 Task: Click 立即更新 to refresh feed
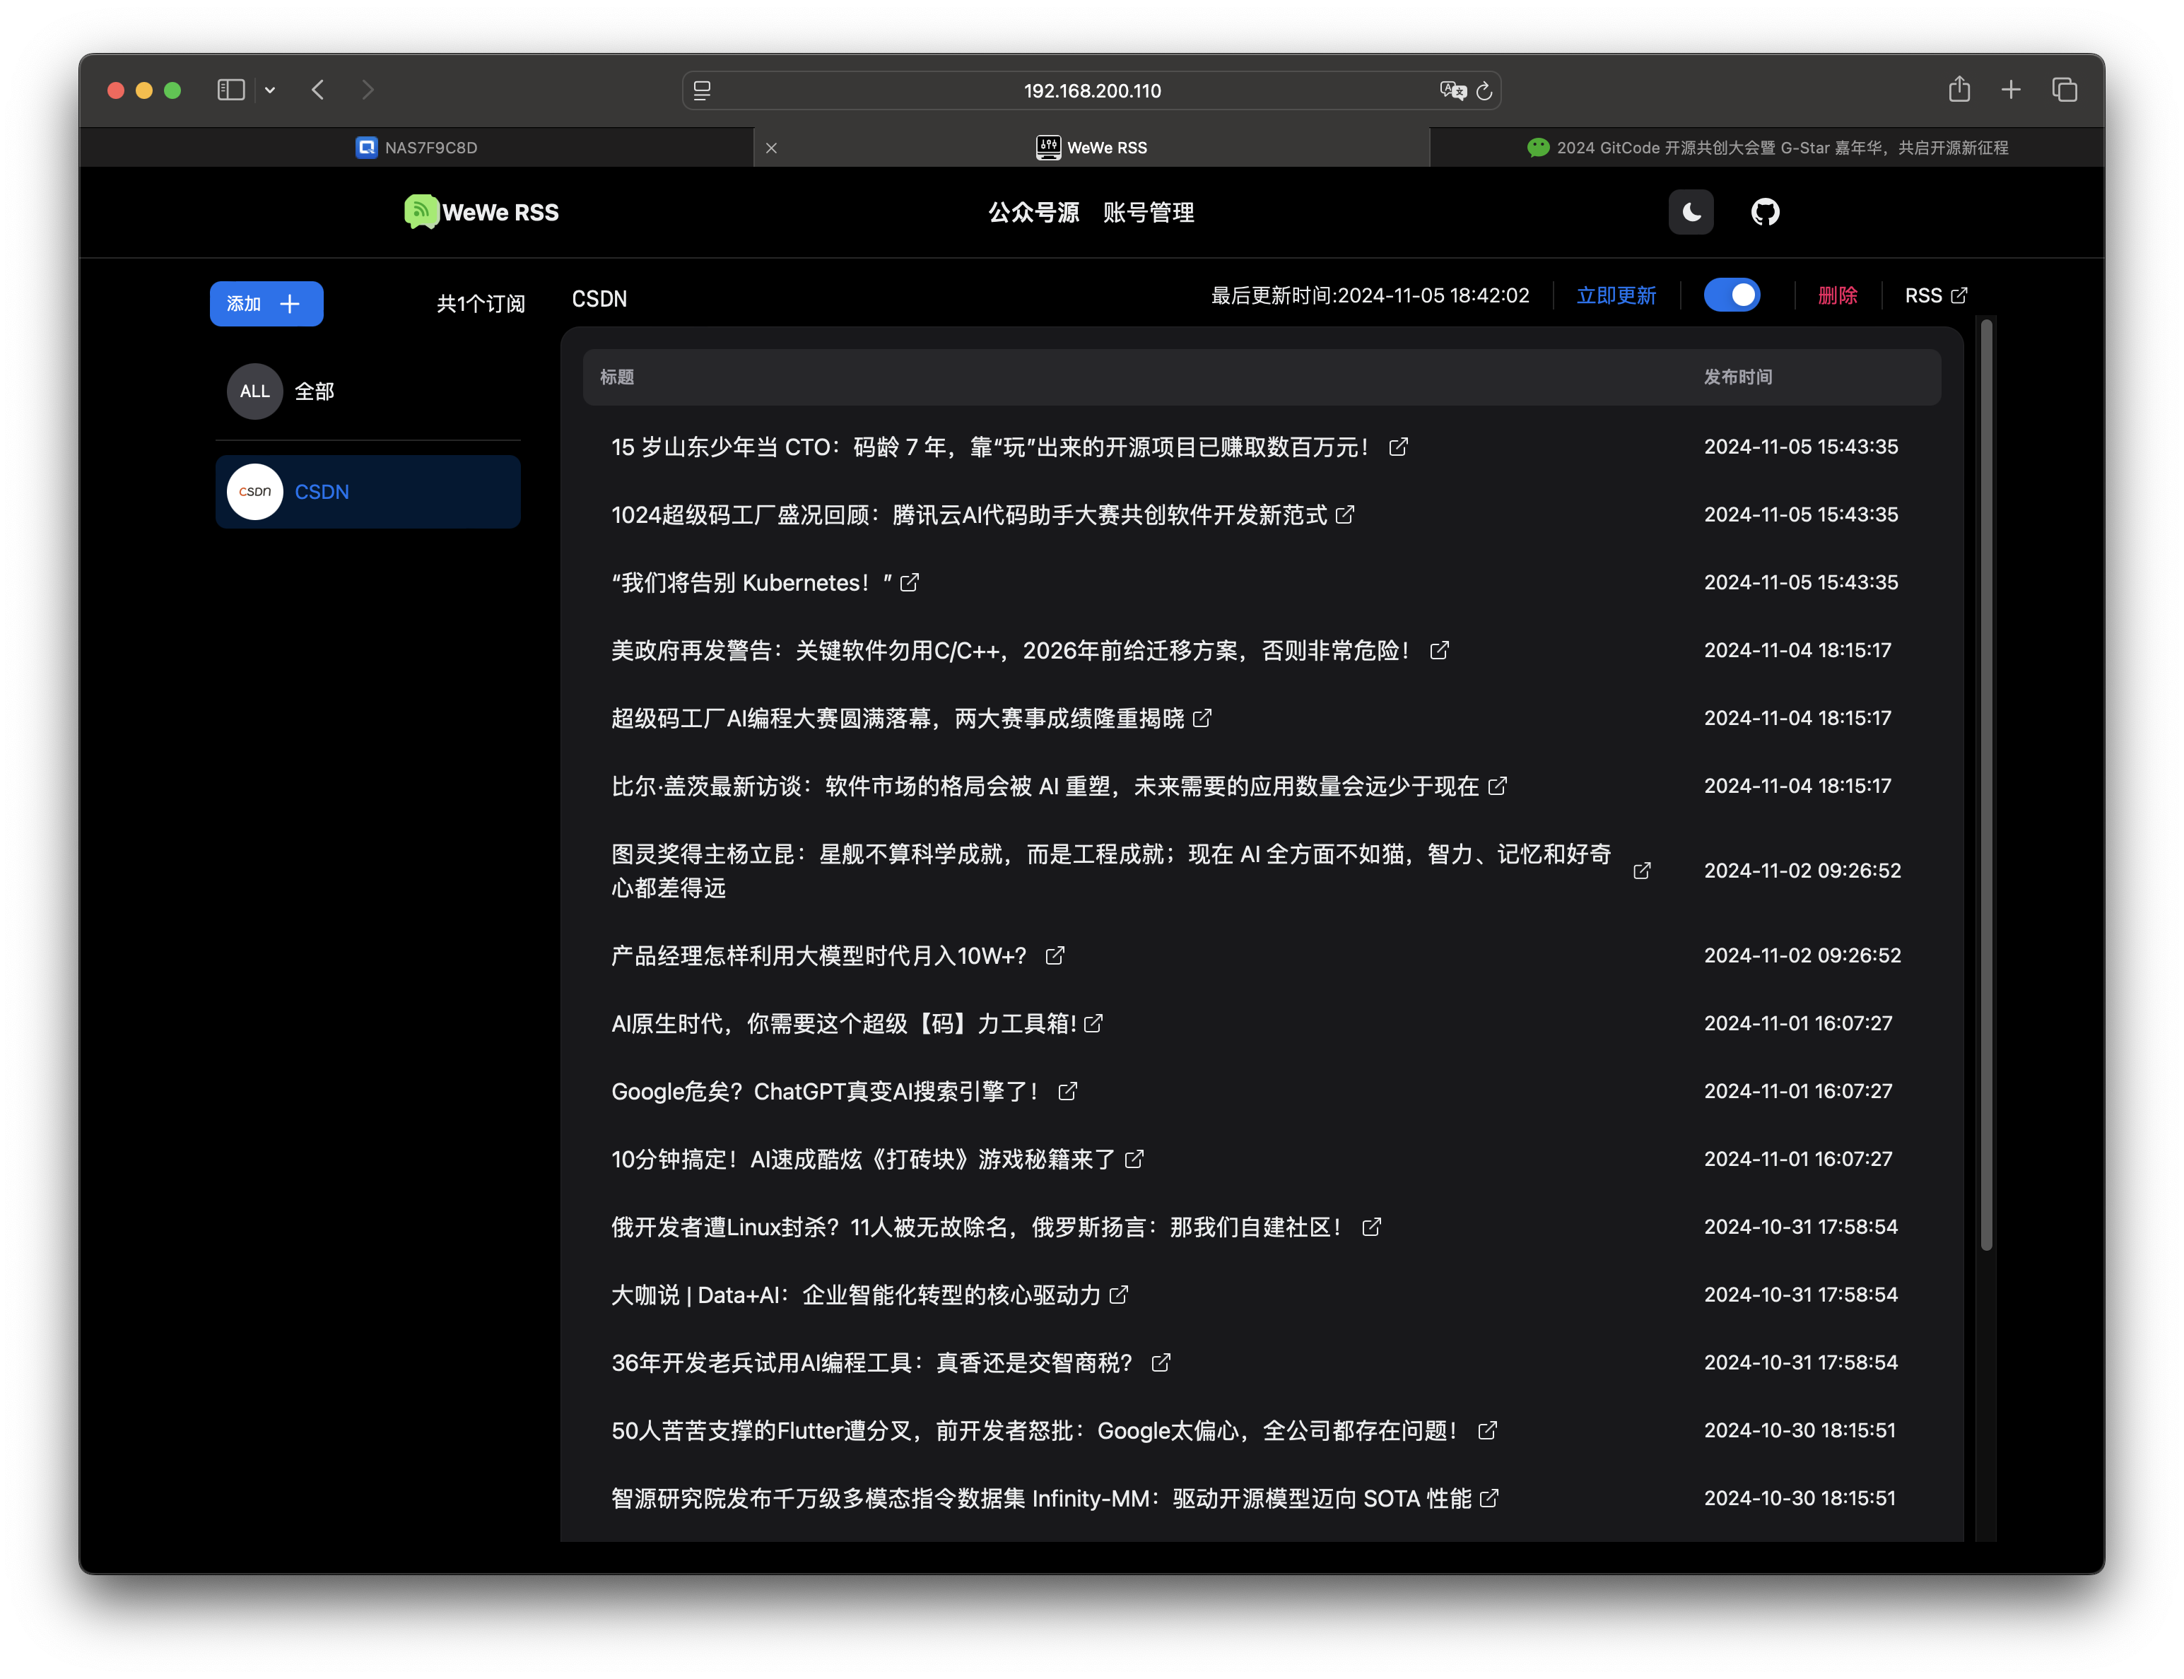[x=1615, y=296]
